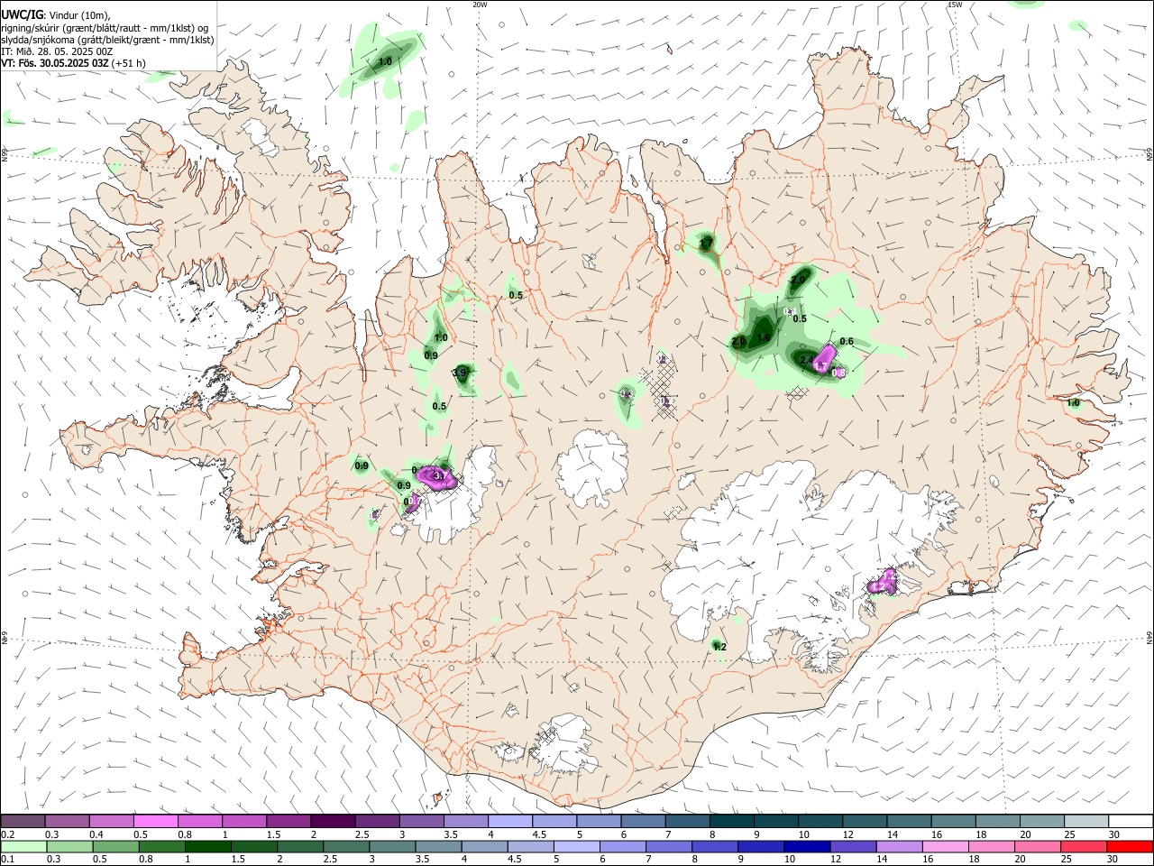Click the top scale swatch between 0.2 and 0.3

click(x=23, y=821)
